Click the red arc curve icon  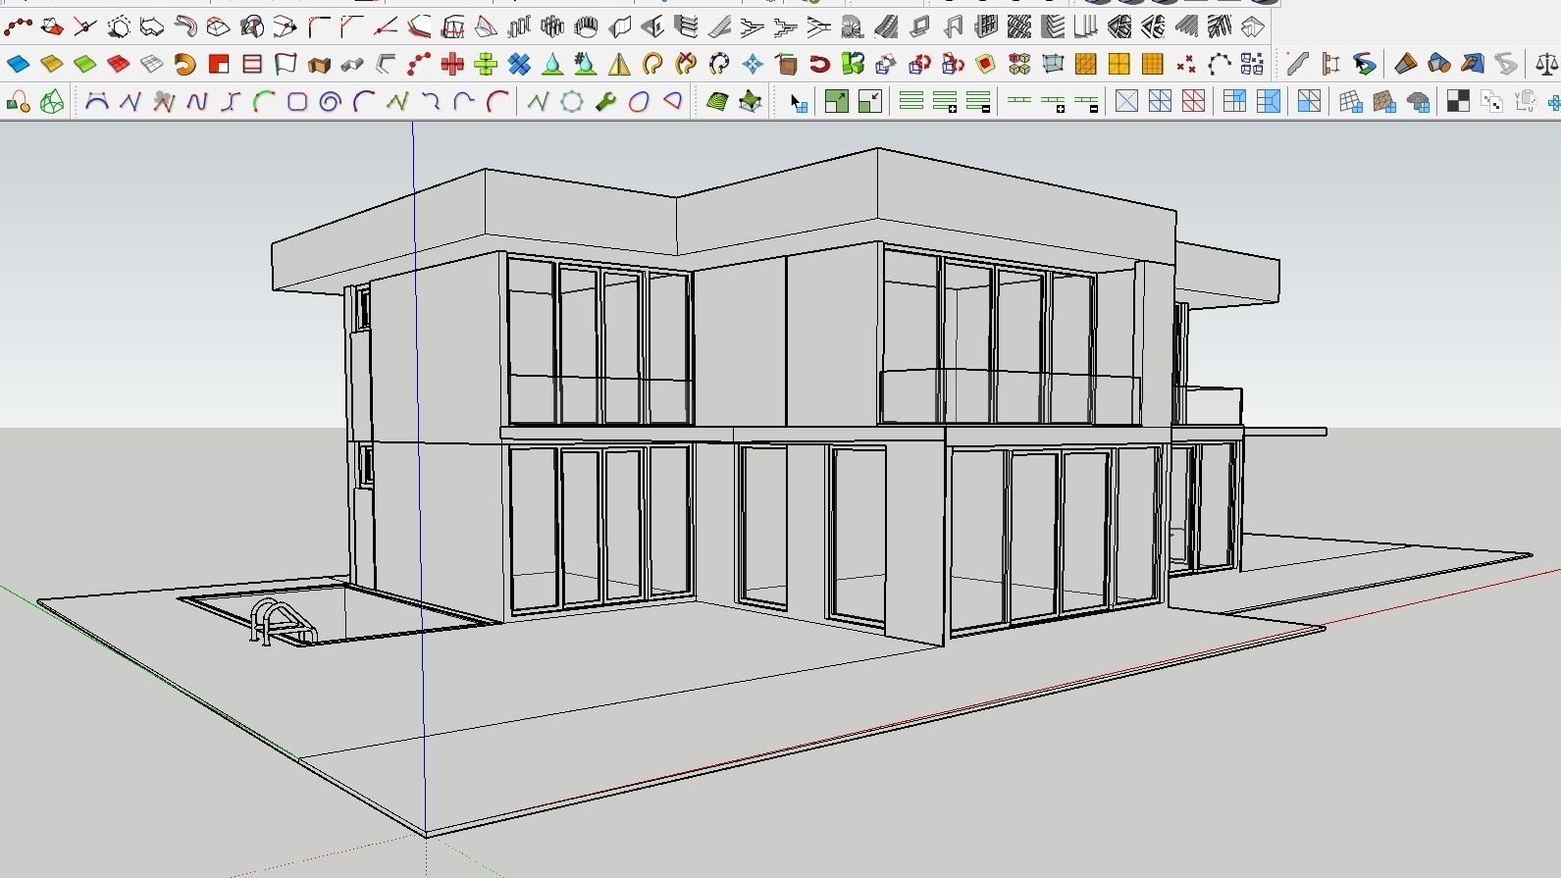(x=497, y=101)
